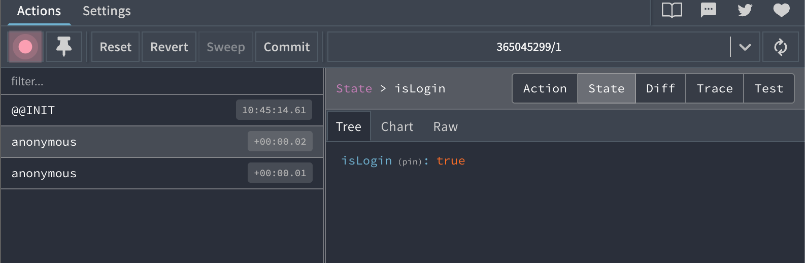Toggle the recording pause button
Image resolution: width=805 pixels, height=263 pixels.
pyautogui.click(x=25, y=47)
